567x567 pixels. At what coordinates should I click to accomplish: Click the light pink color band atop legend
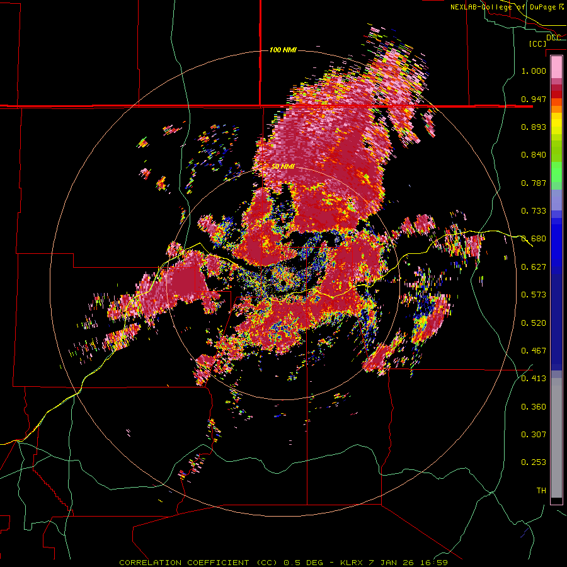click(556, 67)
